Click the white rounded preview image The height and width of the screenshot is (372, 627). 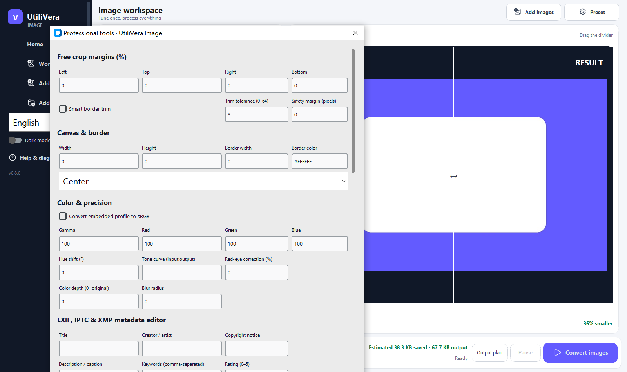[455, 175]
